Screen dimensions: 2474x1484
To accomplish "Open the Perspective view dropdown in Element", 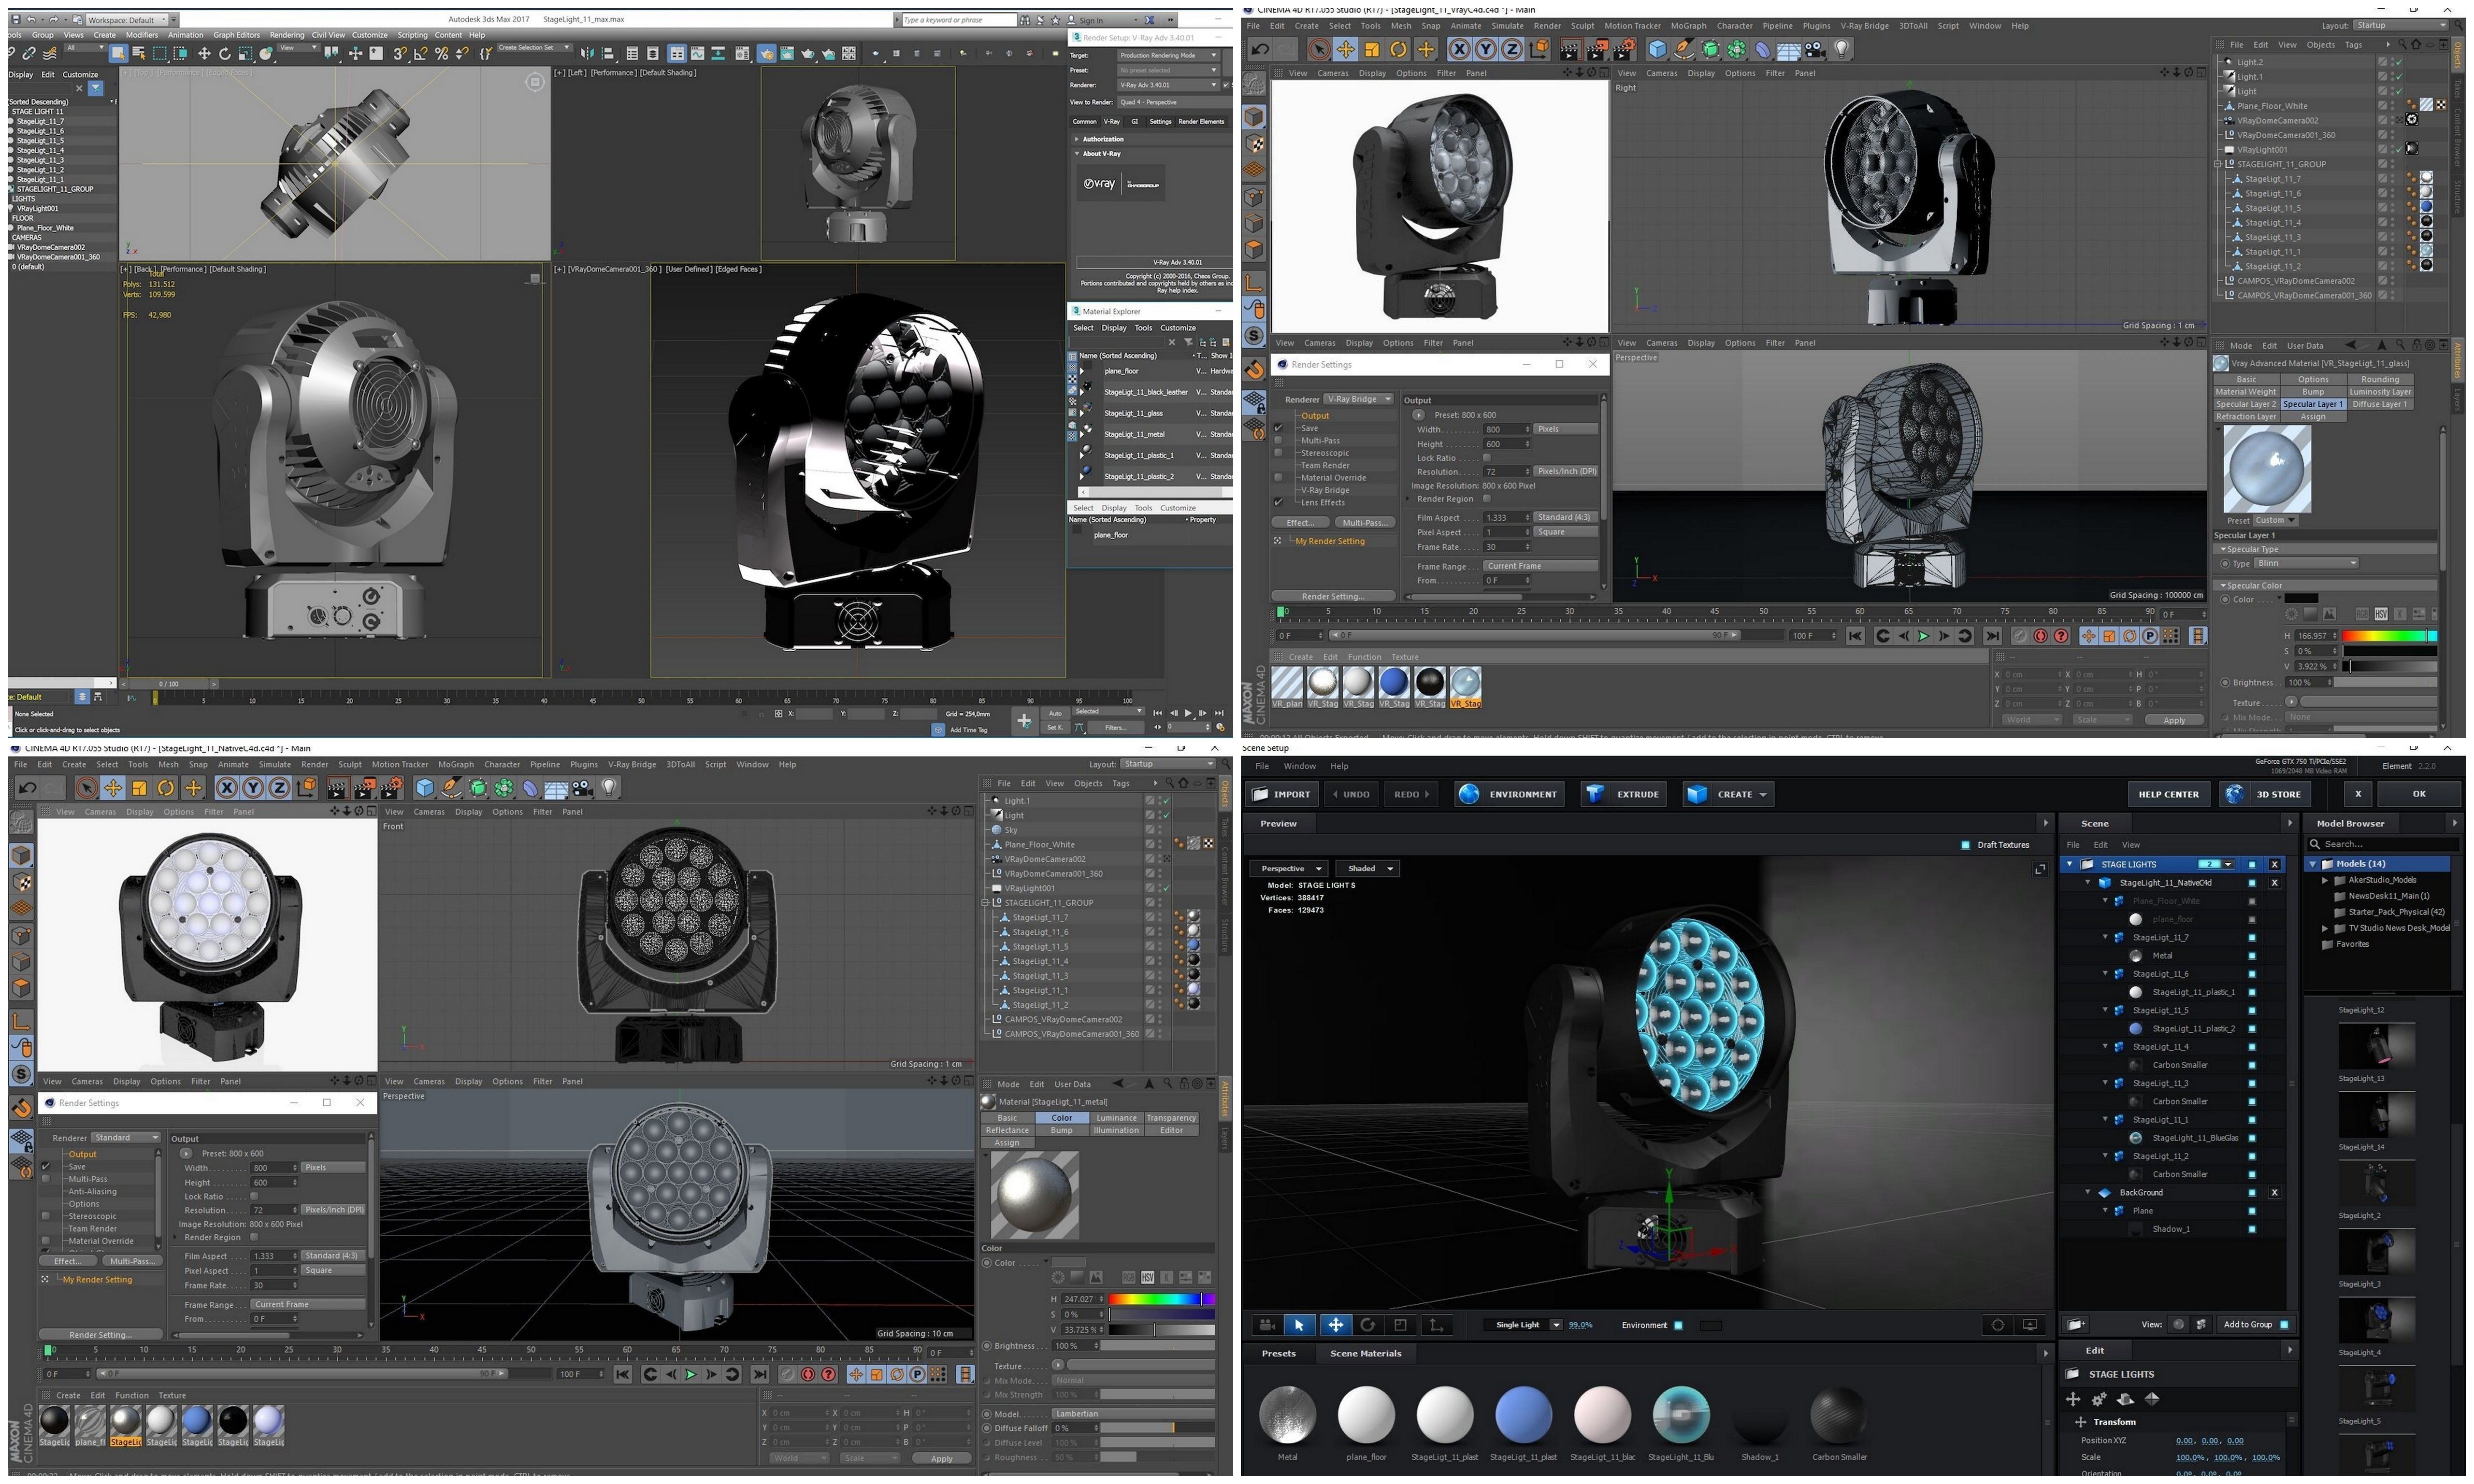I will click(x=1289, y=869).
